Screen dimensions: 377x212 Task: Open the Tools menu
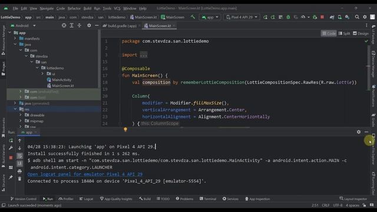[x=107, y=8]
